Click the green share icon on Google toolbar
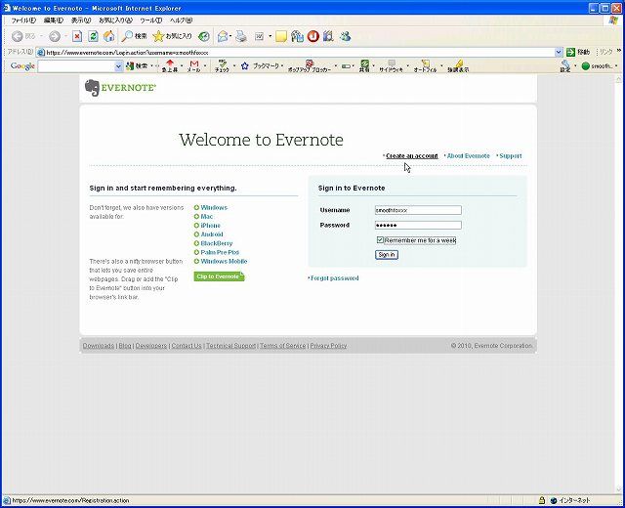The width and height of the screenshot is (625, 508). click(x=364, y=63)
